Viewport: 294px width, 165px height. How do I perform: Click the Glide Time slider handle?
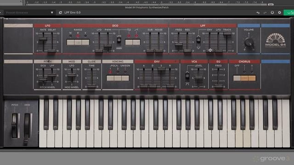click(92, 87)
